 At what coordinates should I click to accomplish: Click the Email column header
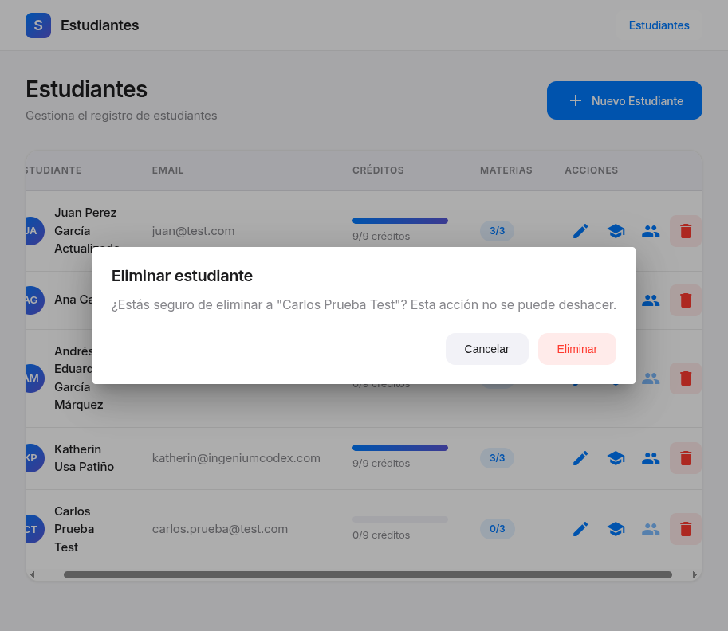(x=168, y=170)
